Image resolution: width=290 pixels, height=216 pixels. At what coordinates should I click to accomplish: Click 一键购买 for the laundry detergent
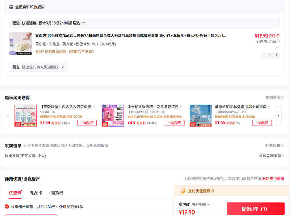[x=87, y=123]
